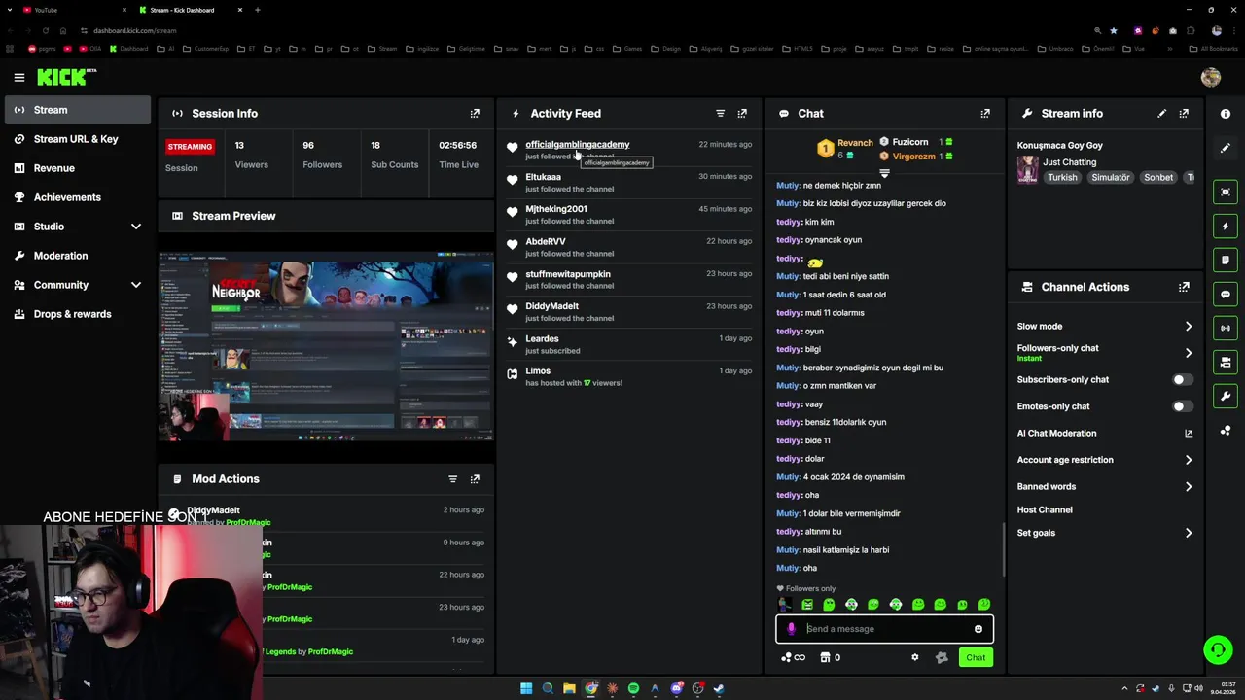Viewport: 1245px width, 700px height.
Task: Open Eltukaaa in Activity Feed
Action: click(x=543, y=177)
